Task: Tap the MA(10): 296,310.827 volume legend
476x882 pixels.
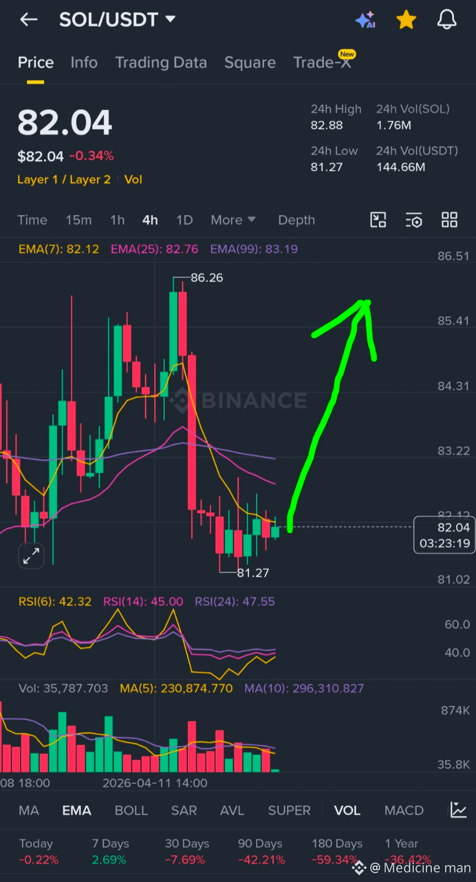Action: coord(304,688)
